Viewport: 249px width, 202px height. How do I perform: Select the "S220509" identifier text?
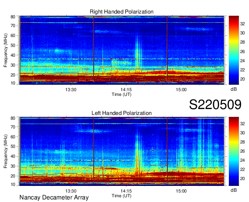tap(215, 104)
